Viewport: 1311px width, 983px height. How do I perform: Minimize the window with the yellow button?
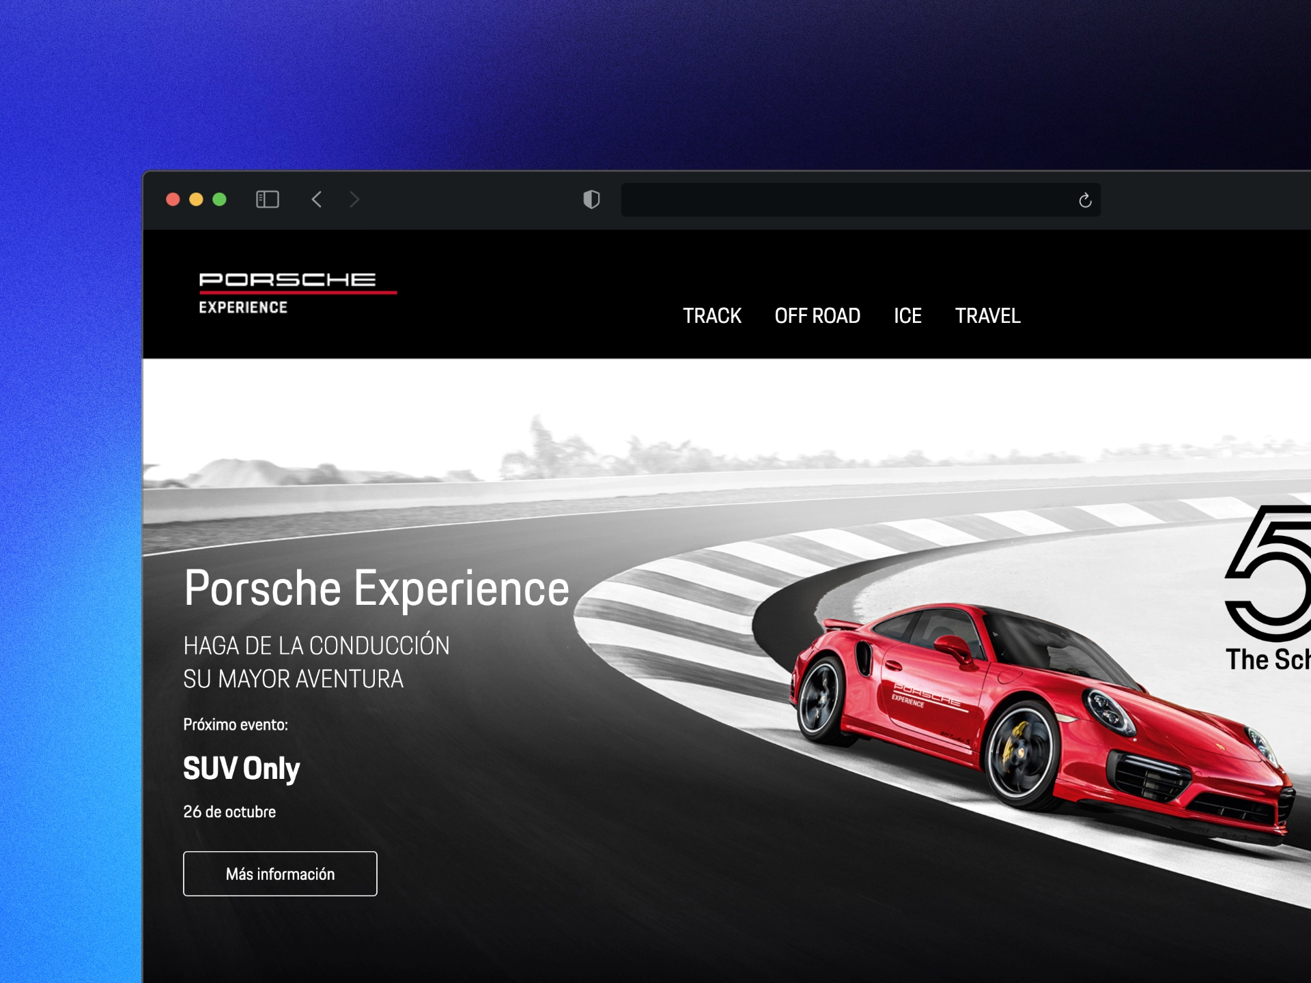(x=196, y=199)
